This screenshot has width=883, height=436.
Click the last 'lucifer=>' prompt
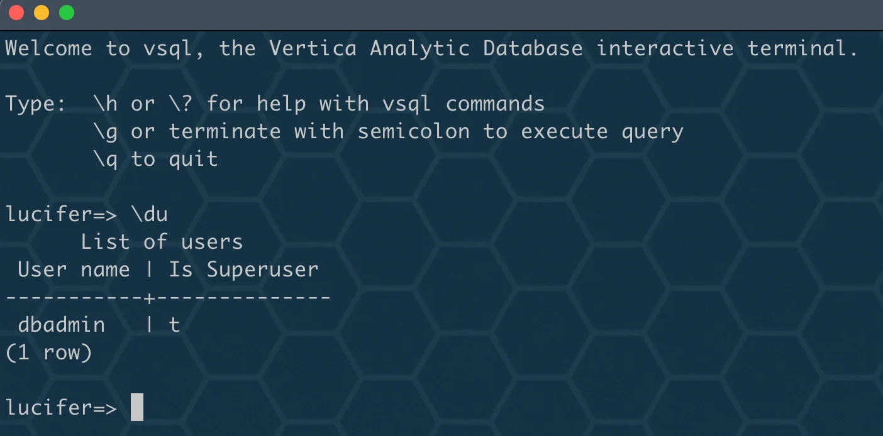[x=62, y=408]
